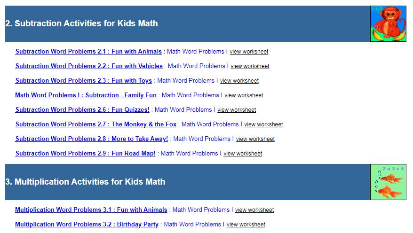
Task: Open Subtraction Word Problems 2.9 Fun Road Map
Action: [85, 154]
